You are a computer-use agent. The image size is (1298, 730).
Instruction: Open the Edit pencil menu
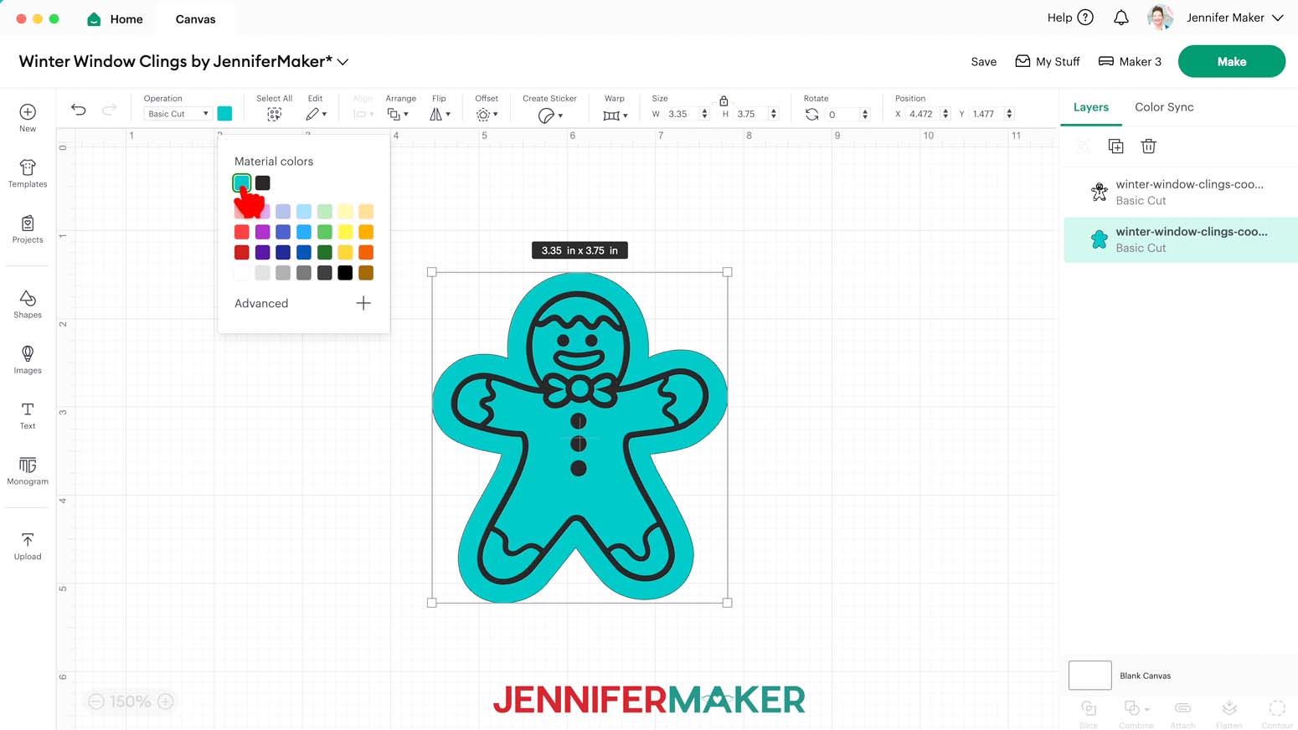[x=316, y=115]
